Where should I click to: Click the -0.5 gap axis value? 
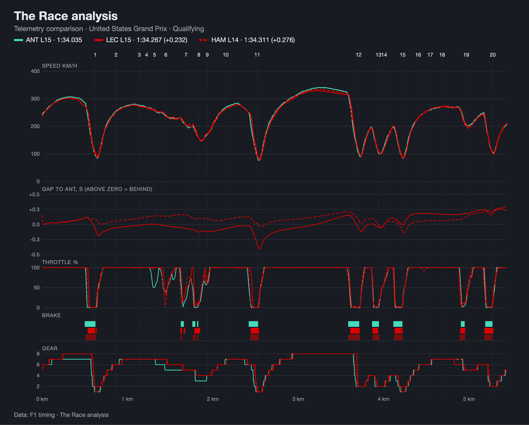[35, 255]
